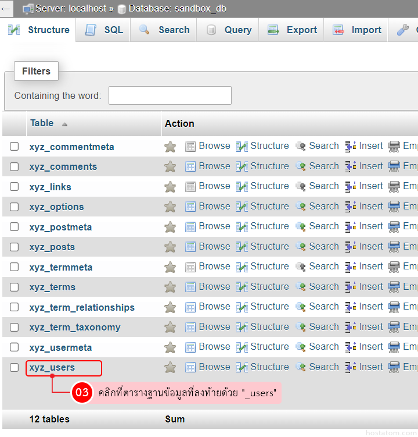
Task: Sort by the Table column header arrow
Action: coord(64,124)
